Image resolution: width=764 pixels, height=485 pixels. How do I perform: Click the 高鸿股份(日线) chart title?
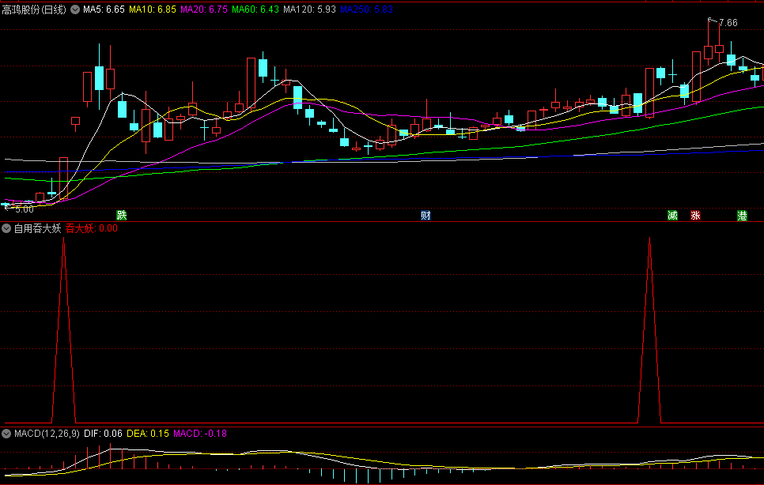click(34, 9)
